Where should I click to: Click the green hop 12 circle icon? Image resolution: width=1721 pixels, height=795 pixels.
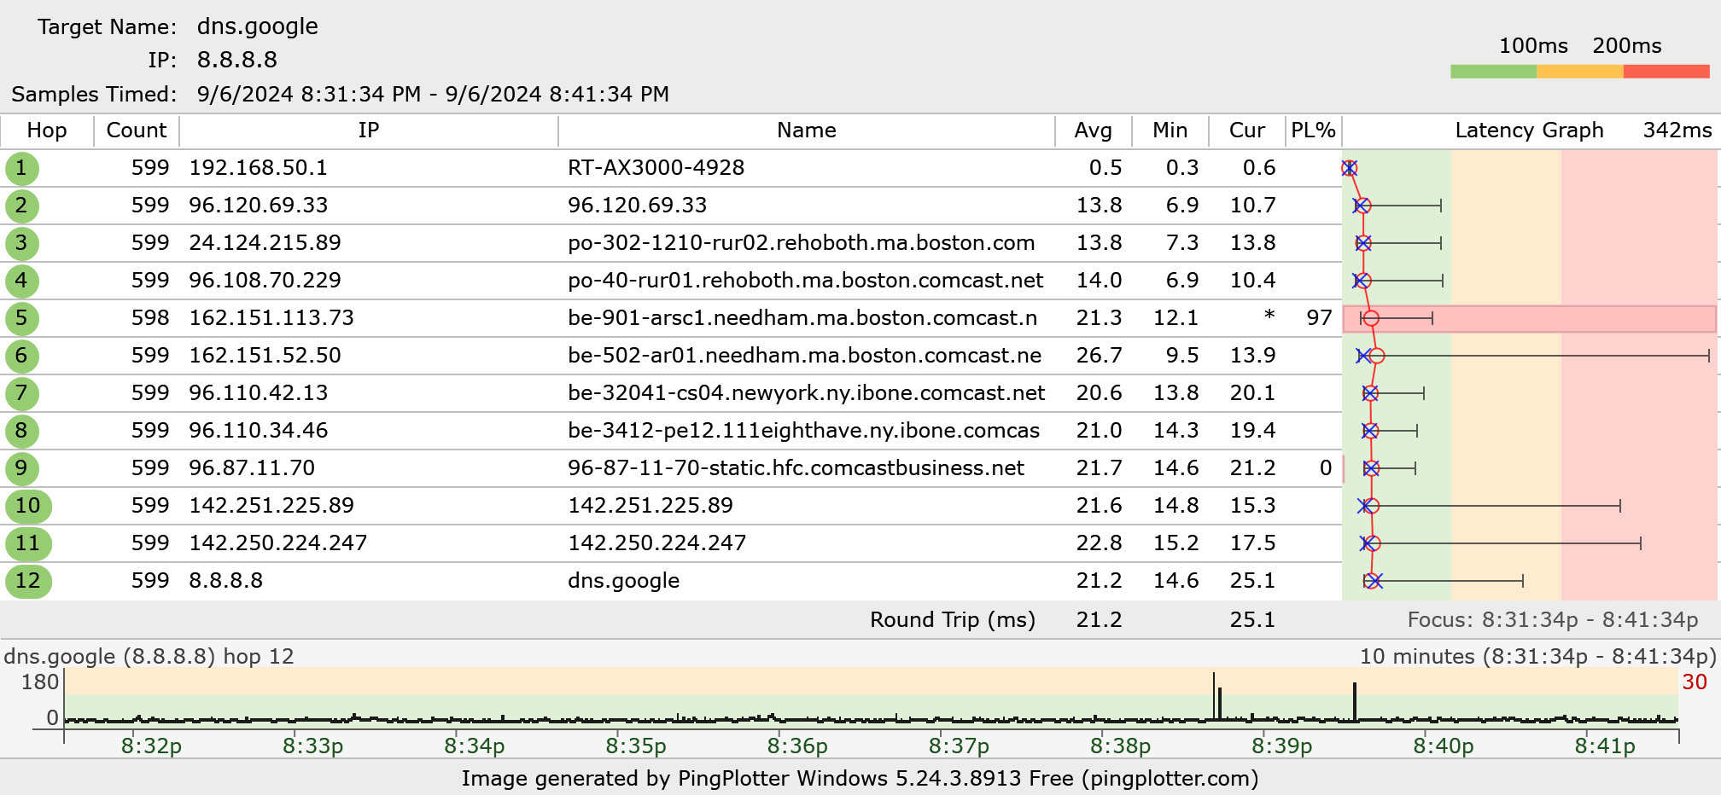pyautogui.click(x=28, y=581)
